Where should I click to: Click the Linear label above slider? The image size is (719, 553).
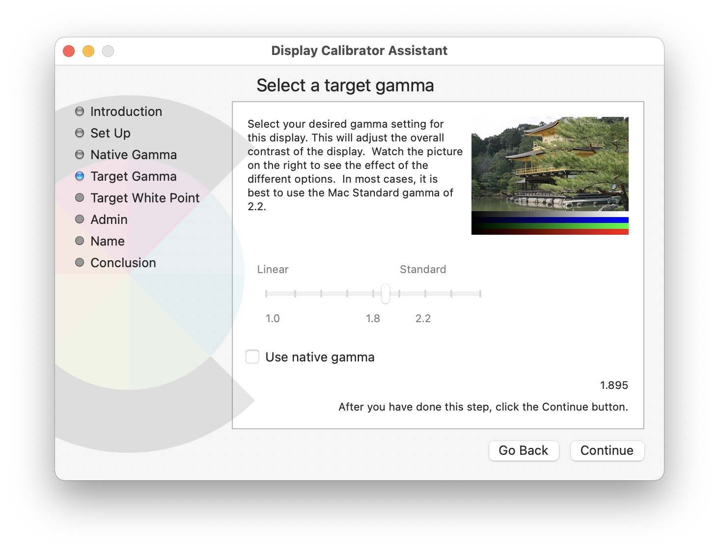pyautogui.click(x=273, y=269)
